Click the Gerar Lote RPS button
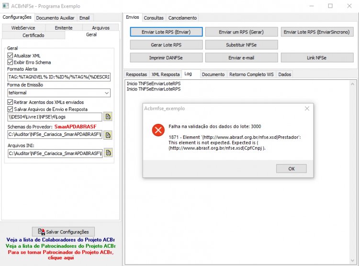359x266 pixels. coord(166,45)
